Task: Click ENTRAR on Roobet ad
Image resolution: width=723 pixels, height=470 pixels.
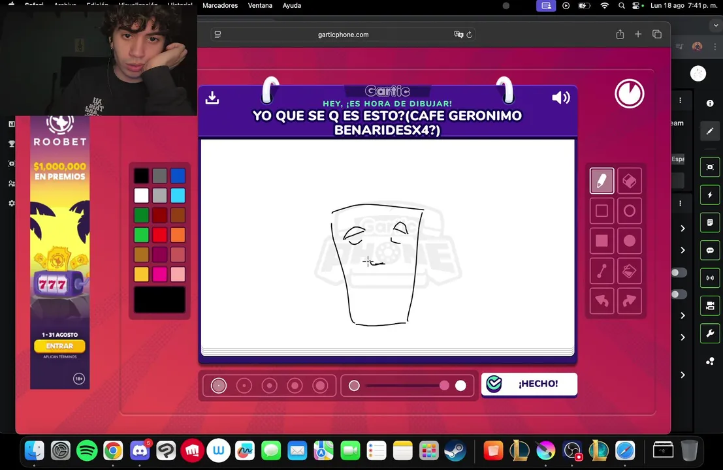Action: click(59, 346)
